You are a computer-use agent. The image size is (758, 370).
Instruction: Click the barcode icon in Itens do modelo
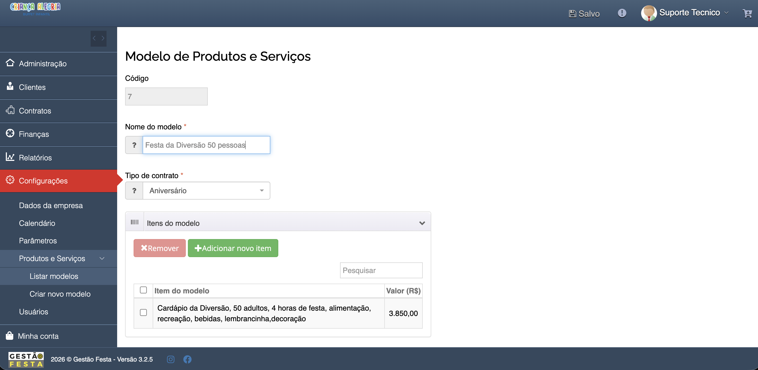(135, 222)
